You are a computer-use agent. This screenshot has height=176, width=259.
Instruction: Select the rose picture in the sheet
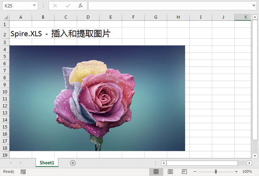click(97, 98)
